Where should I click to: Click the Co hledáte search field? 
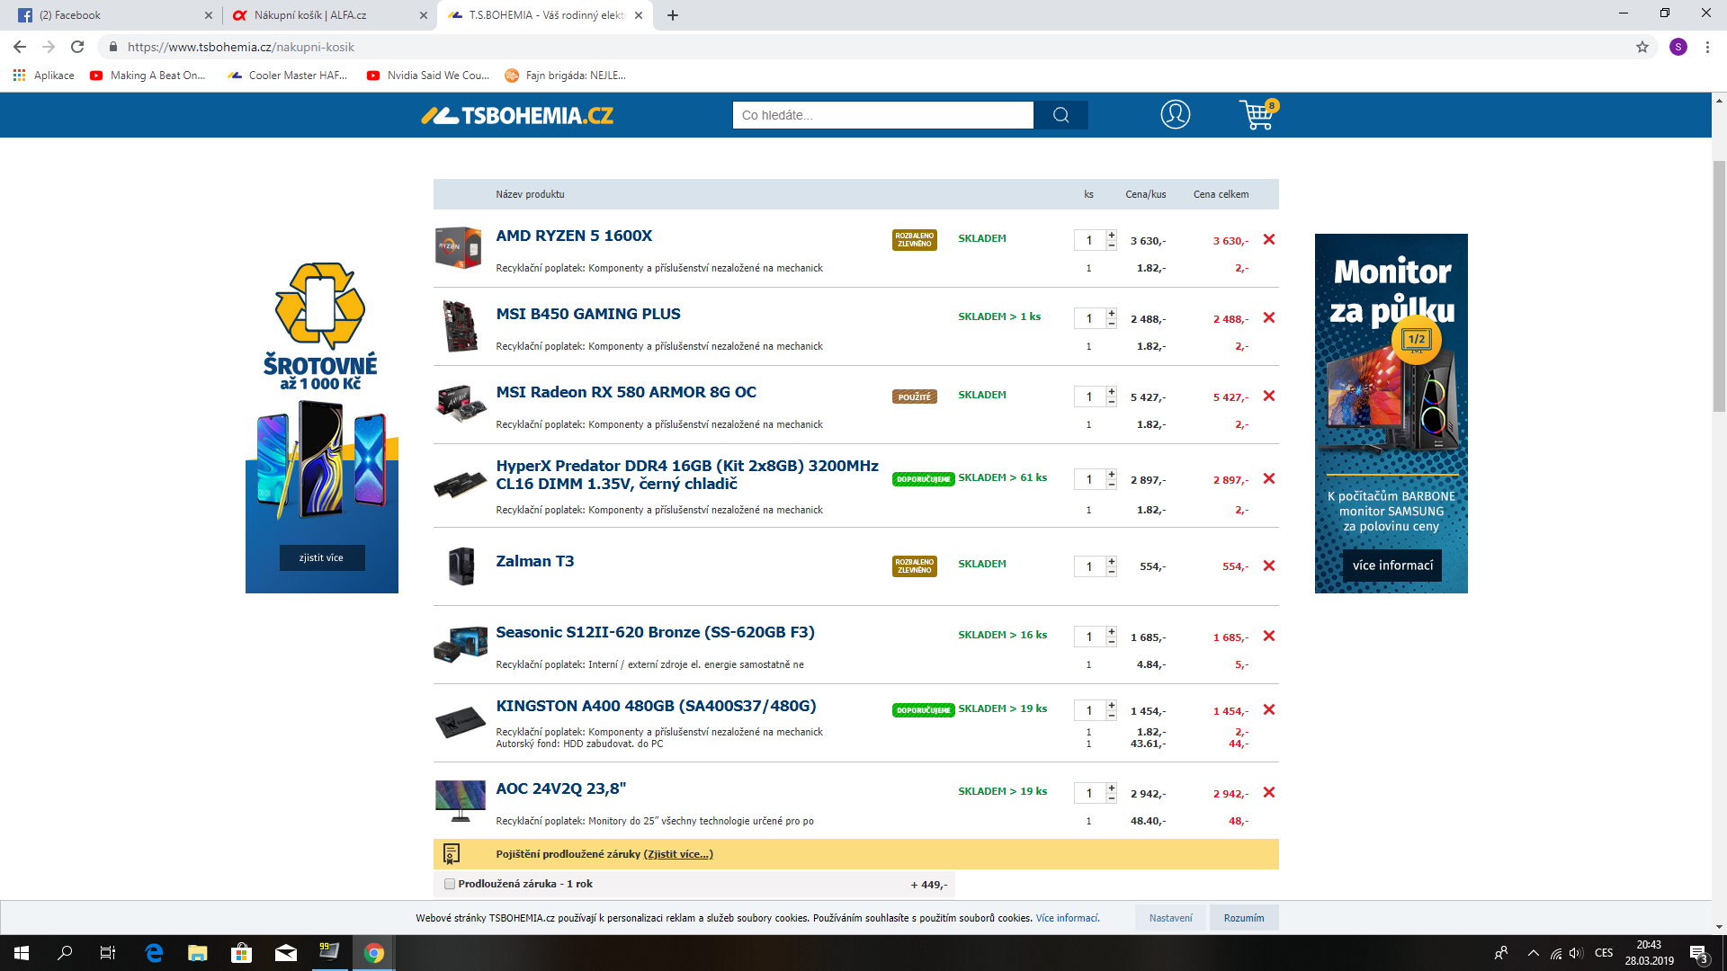tap(882, 115)
